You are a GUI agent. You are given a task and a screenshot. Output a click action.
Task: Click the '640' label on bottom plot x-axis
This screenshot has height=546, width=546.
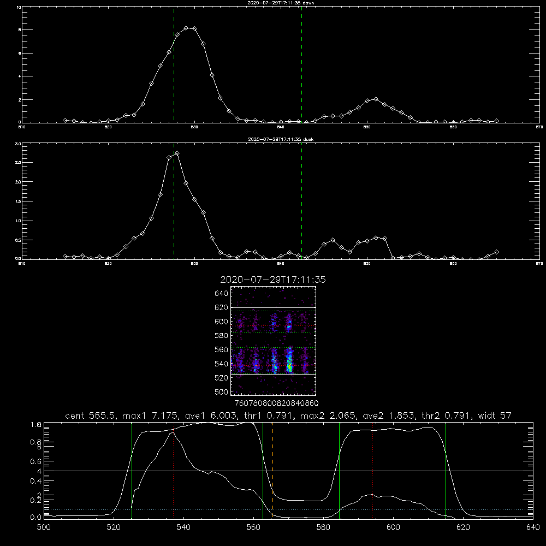[x=533, y=527]
